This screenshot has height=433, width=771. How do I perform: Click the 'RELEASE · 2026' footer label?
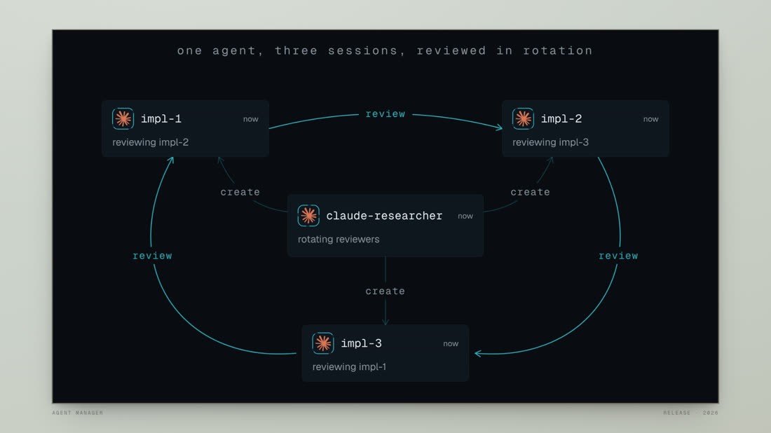click(x=691, y=413)
